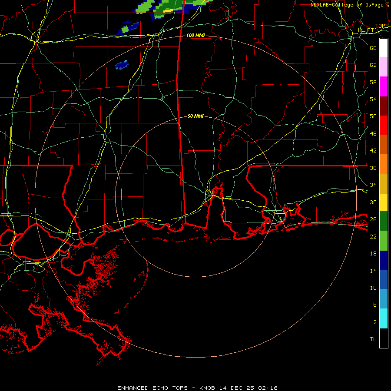Viewport: 391px width, 391px height.
Task: Click the legend value "58"
Action: tap(373, 82)
